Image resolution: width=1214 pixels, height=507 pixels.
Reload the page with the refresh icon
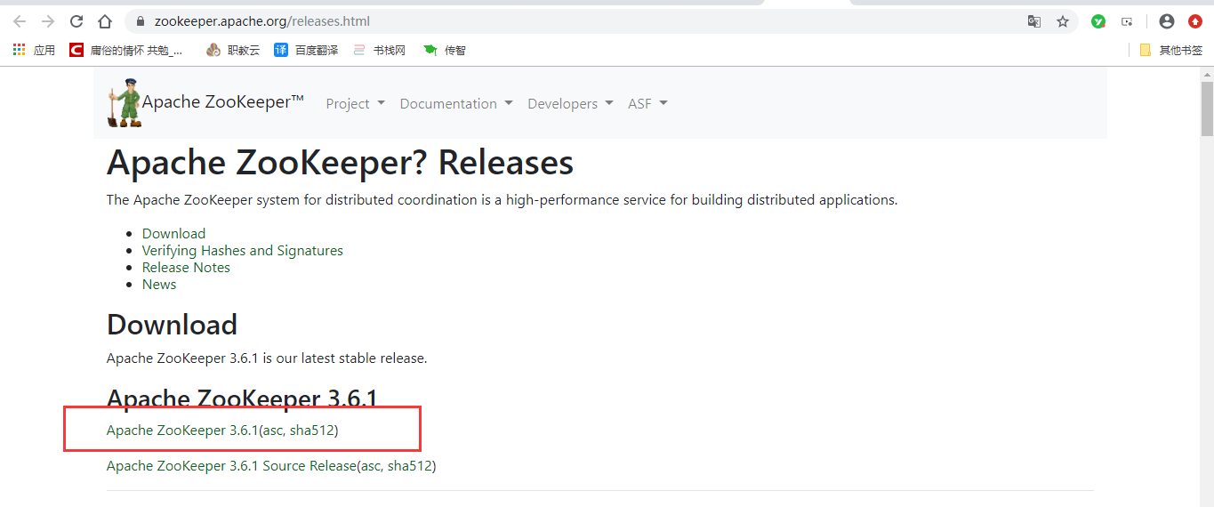point(76,21)
